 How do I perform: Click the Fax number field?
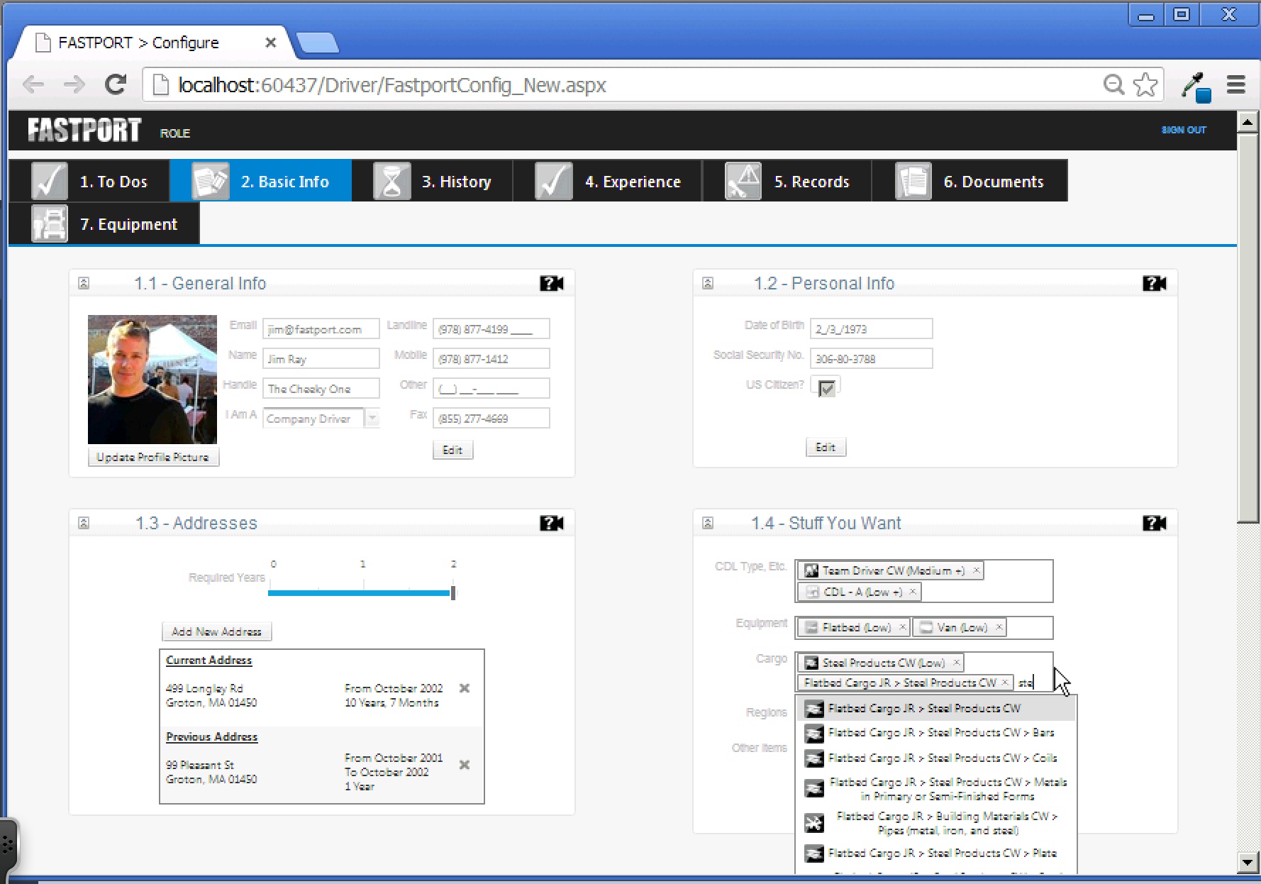point(491,419)
